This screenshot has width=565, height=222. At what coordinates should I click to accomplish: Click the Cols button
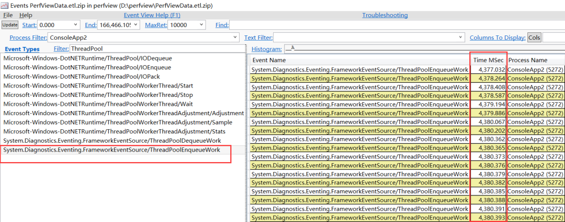(534, 38)
